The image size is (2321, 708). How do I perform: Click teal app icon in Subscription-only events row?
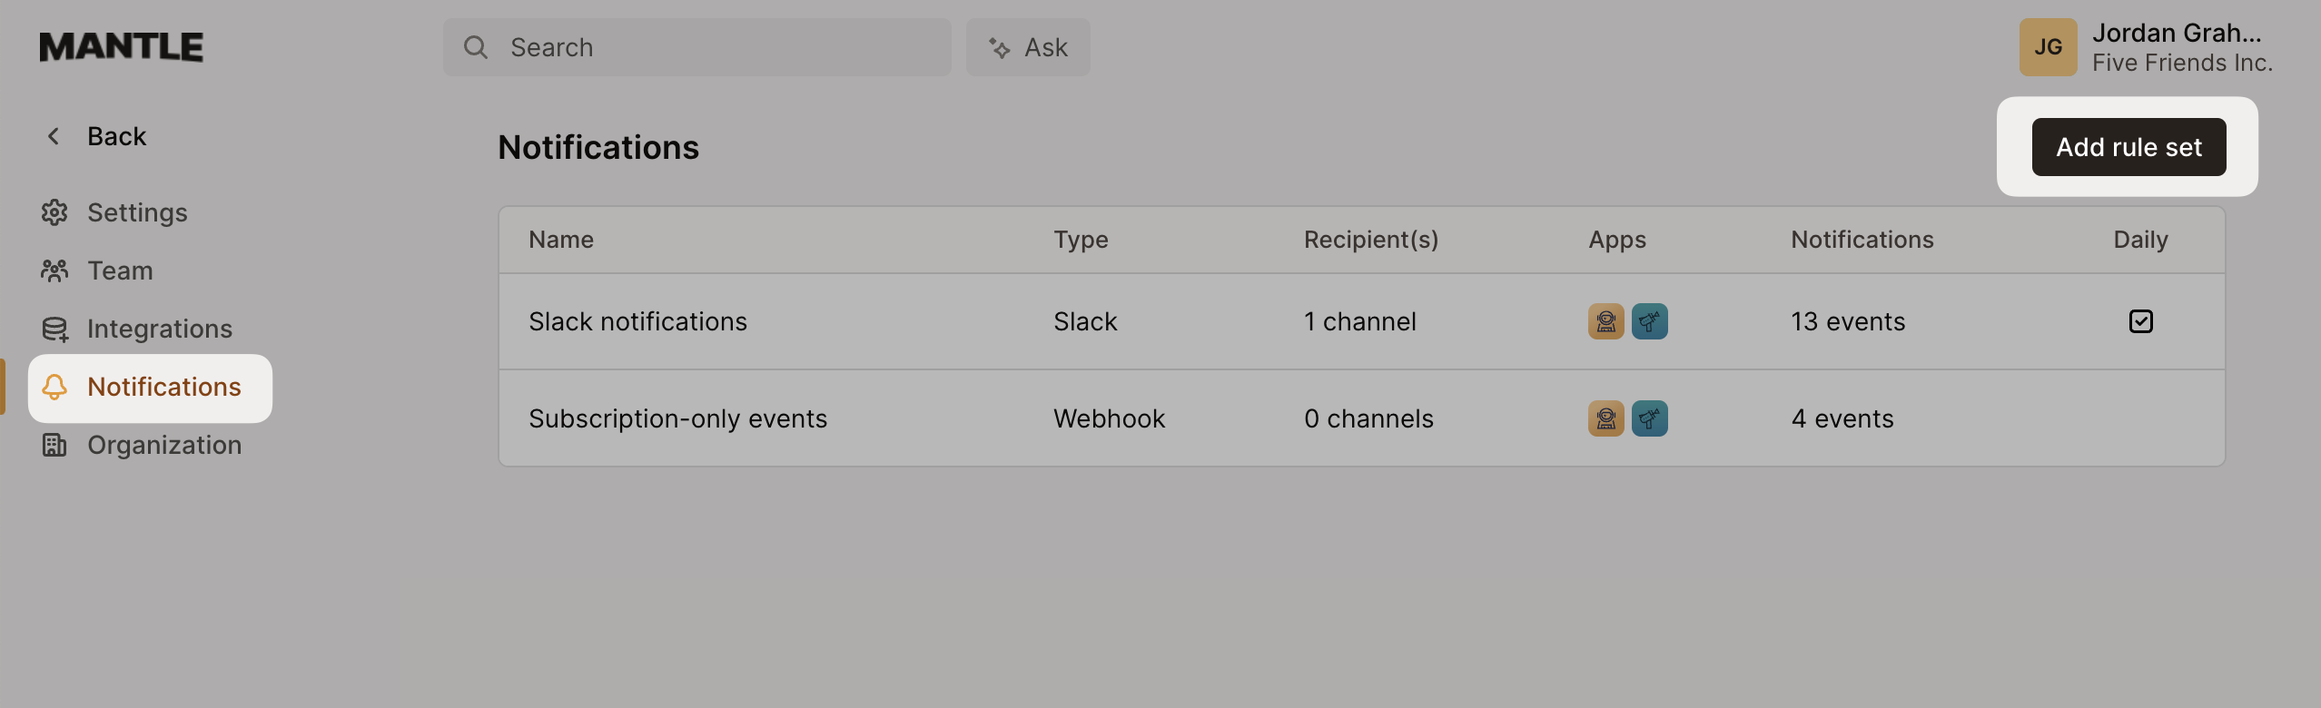[x=1649, y=418]
